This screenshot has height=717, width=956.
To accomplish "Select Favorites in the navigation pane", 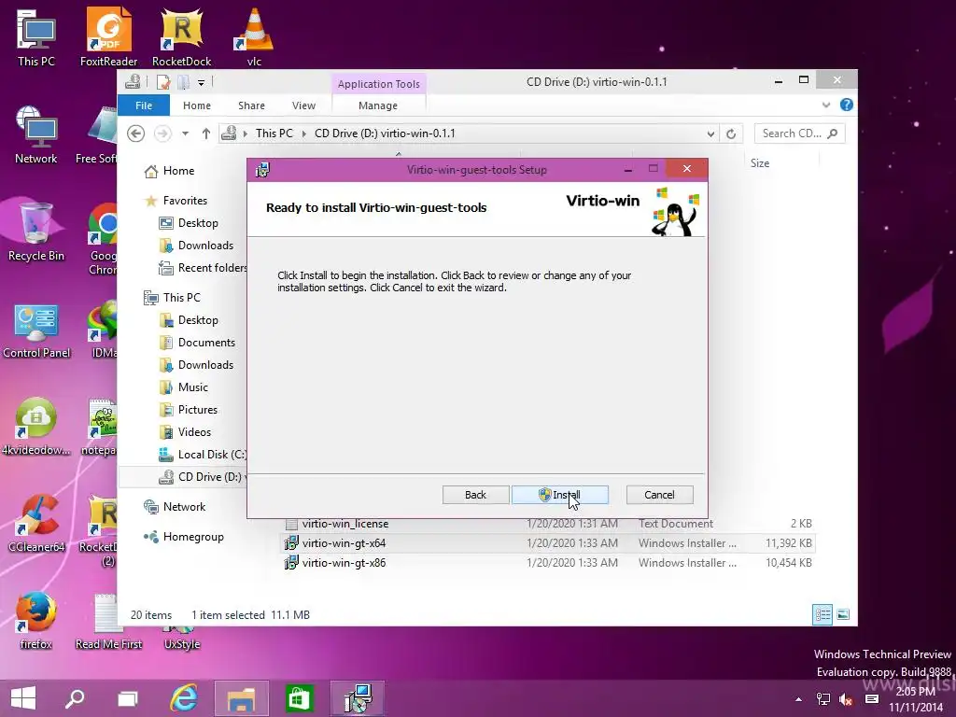I will 185,201.
